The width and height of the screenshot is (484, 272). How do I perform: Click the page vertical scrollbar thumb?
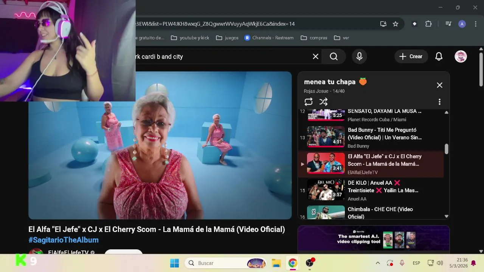pos(481,70)
